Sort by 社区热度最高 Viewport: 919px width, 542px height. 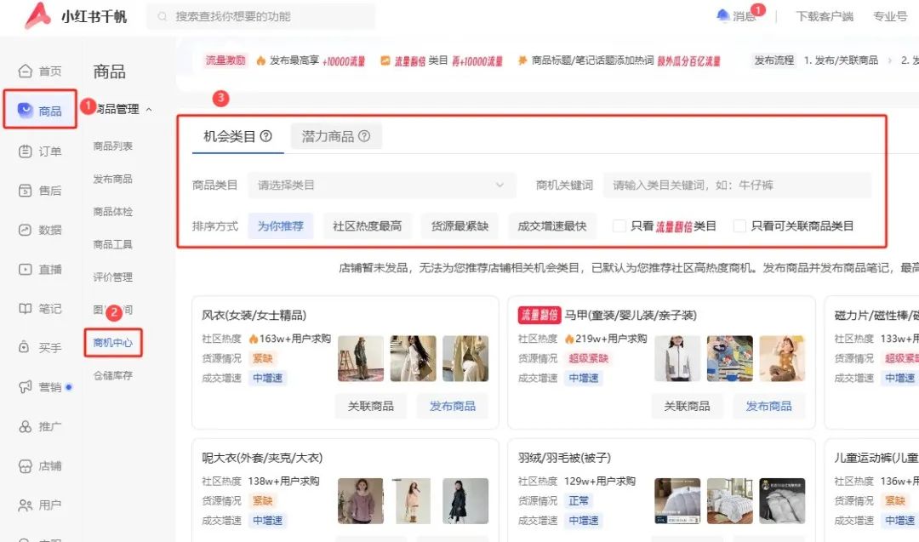click(x=368, y=226)
